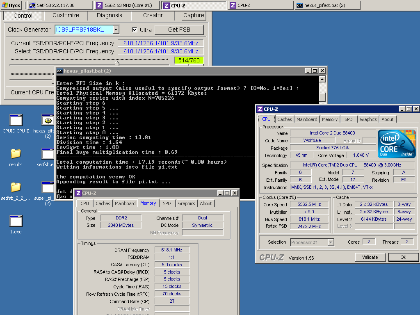This screenshot has width=420, height=315.
Task: Click the 514/760 slider value box
Action: [x=189, y=60]
